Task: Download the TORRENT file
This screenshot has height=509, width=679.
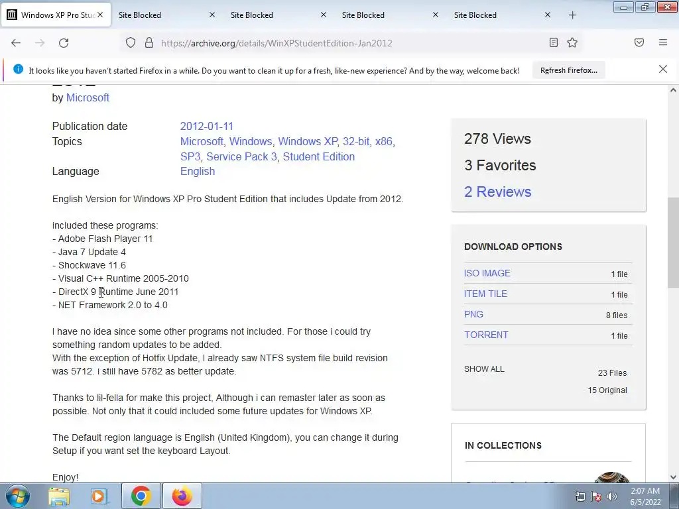Action: pos(486,335)
